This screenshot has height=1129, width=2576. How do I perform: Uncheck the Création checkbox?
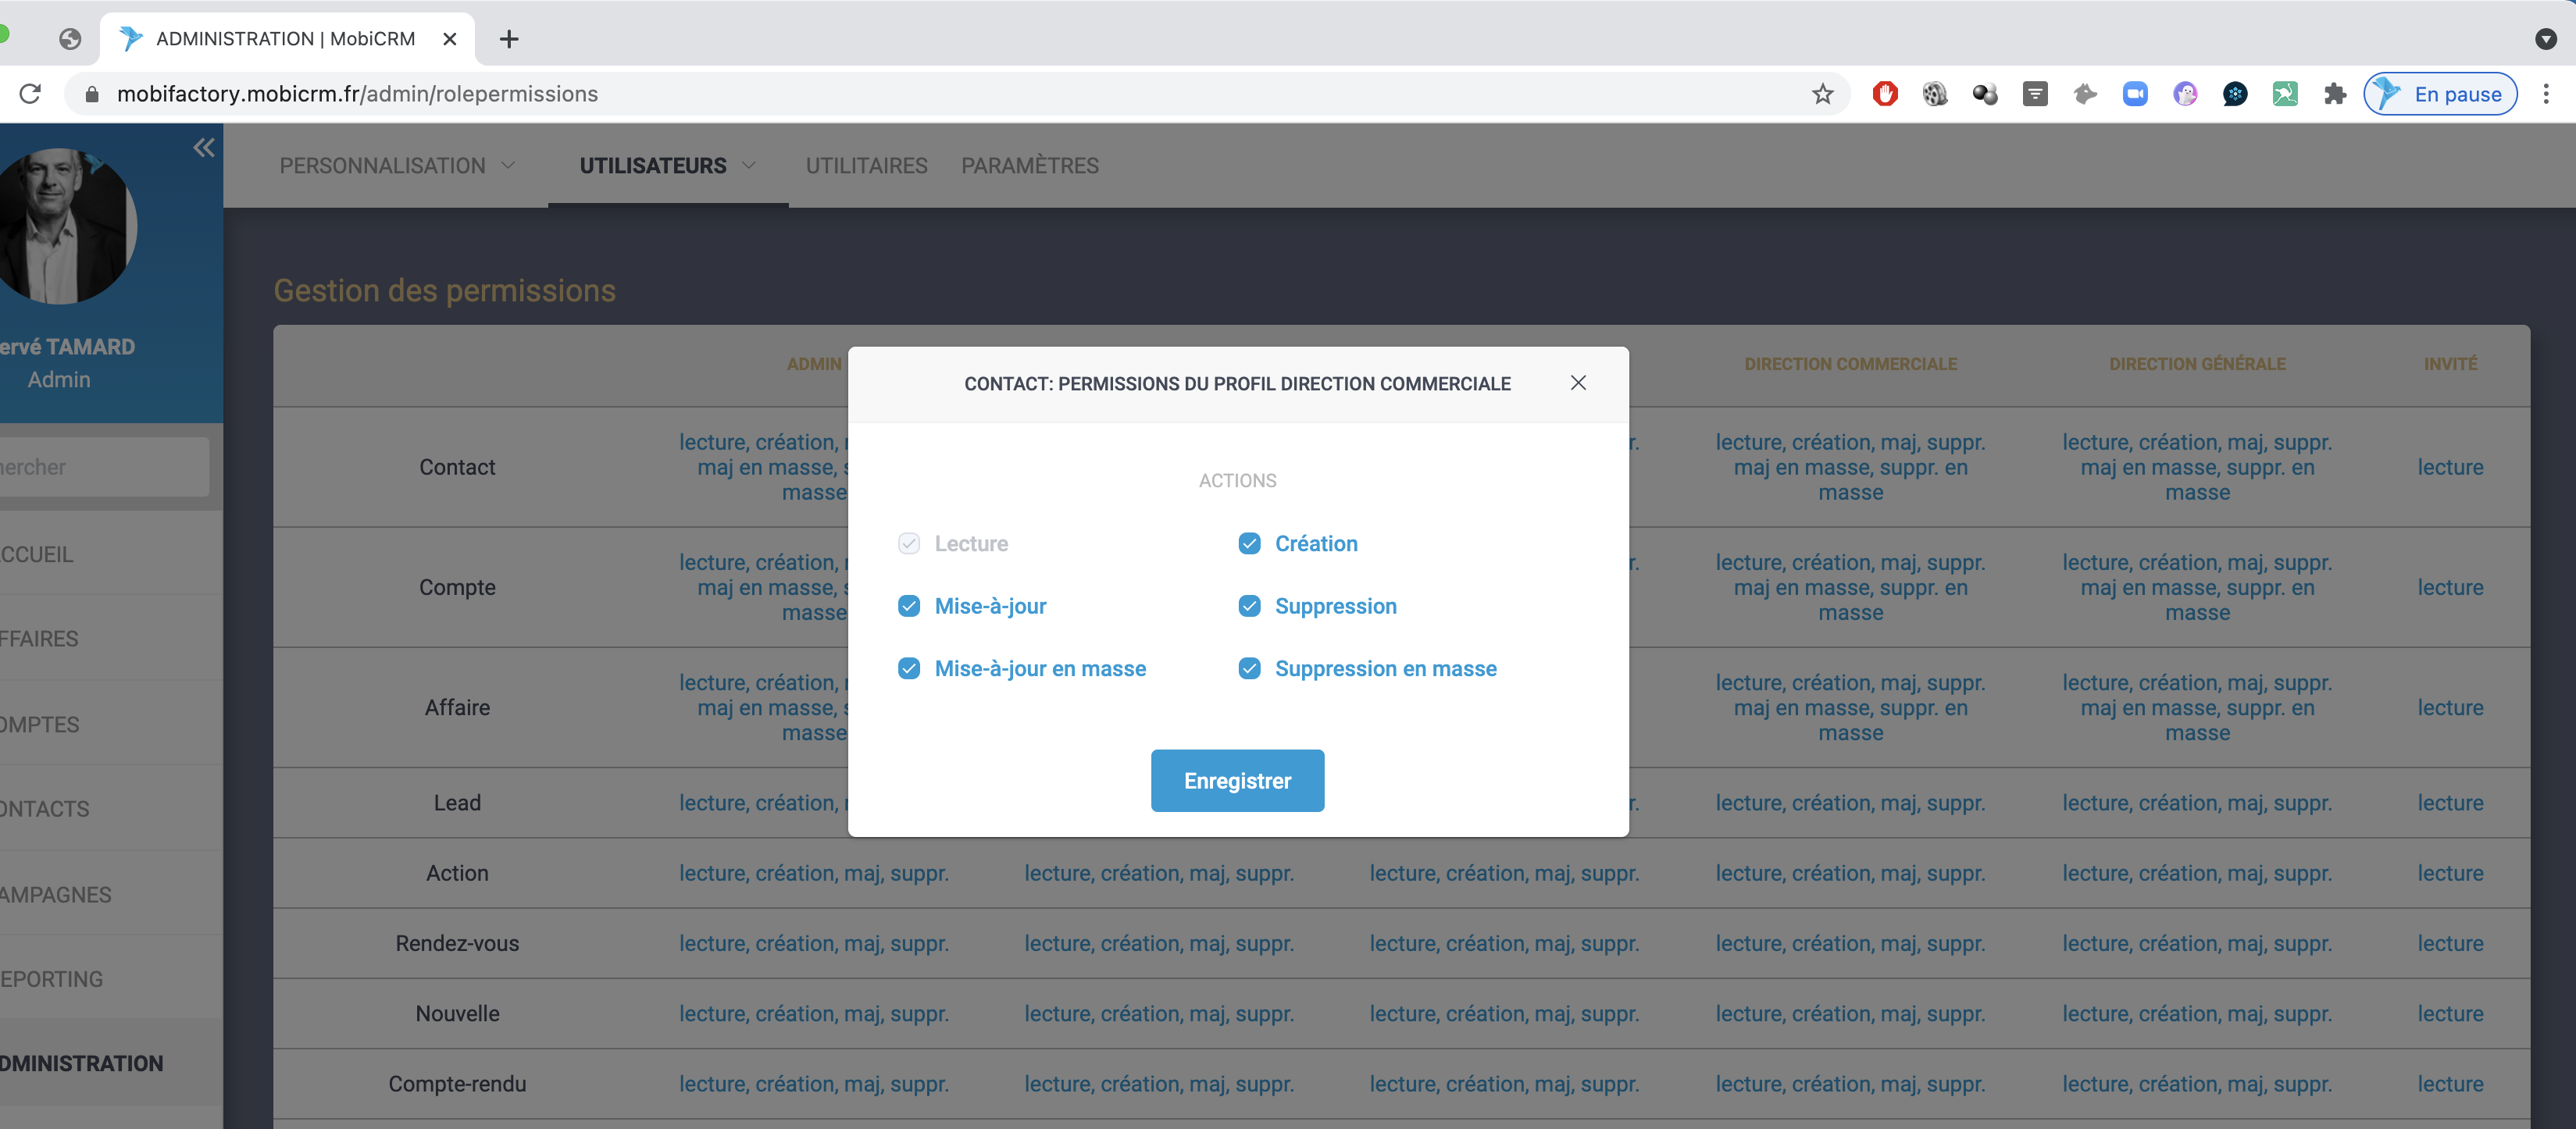(x=1249, y=543)
